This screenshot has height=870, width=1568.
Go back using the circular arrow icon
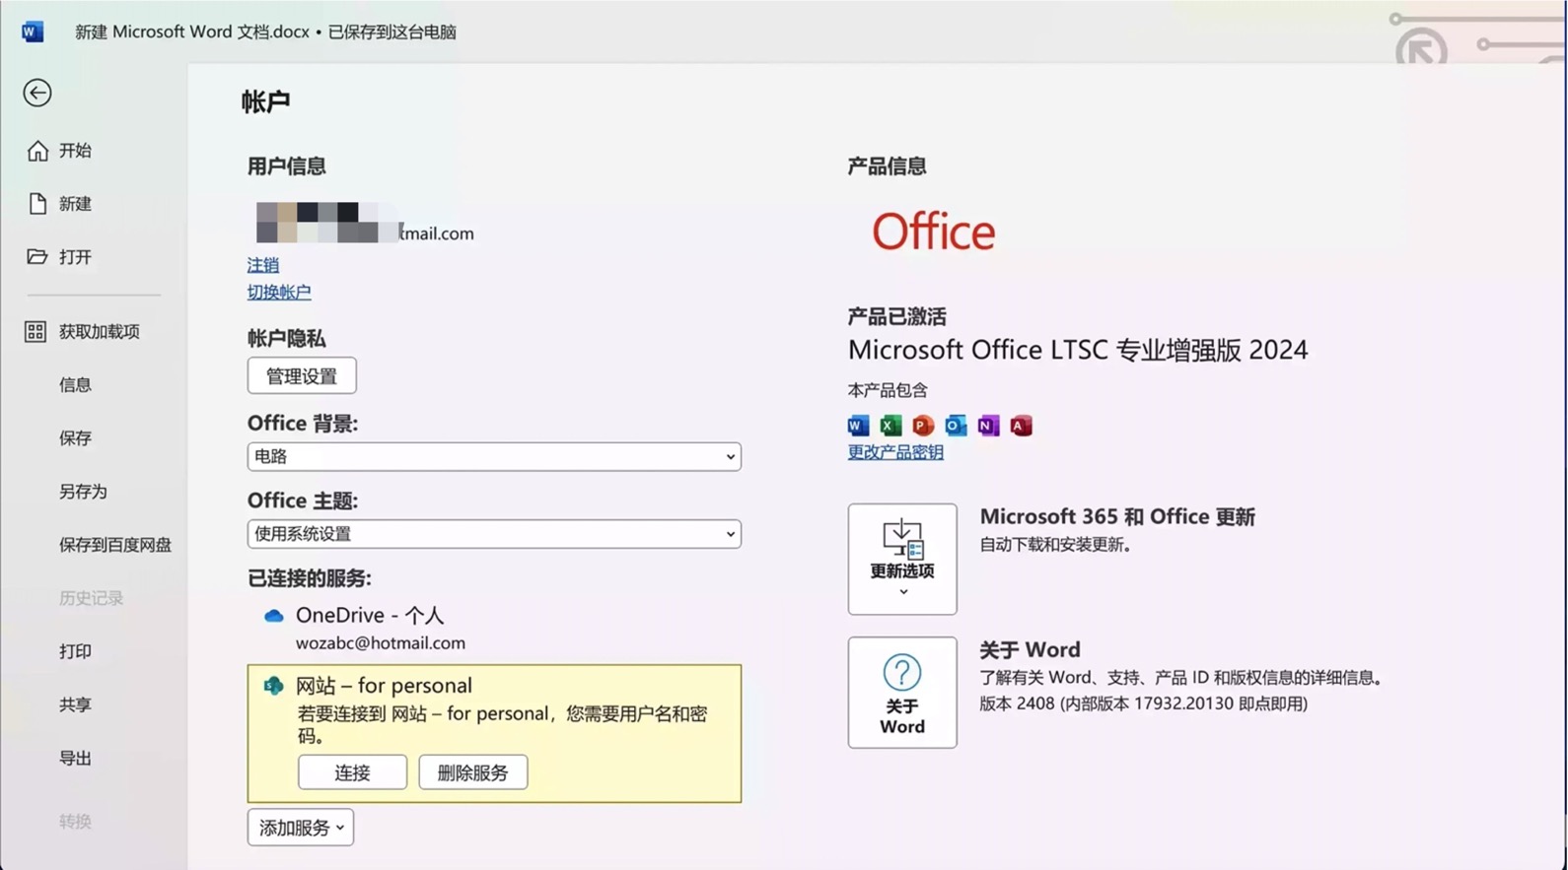pos(37,93)
